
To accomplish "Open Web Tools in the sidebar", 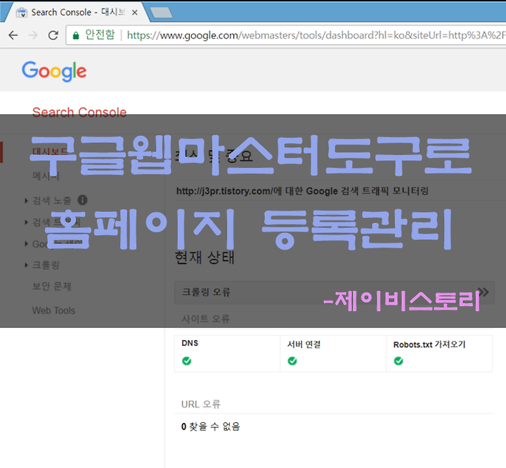I will pyautogui.click(x=53, y=310).
